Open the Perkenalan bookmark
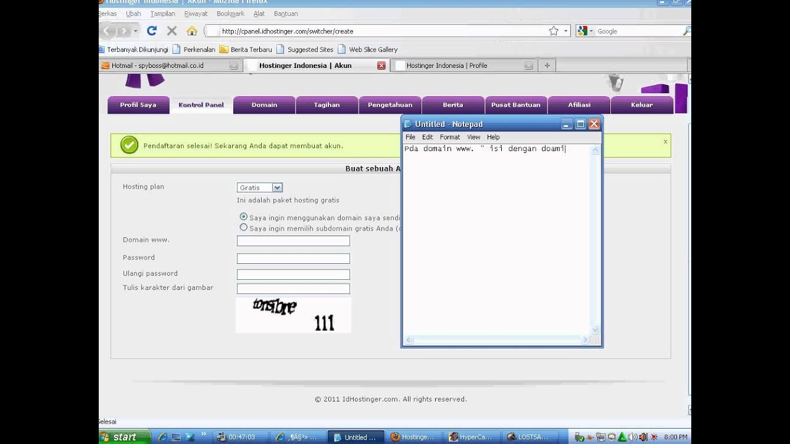 pos(194,49)
